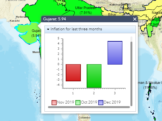
Task: Click the Manipur state label
Action: click(x=155, y=20)
